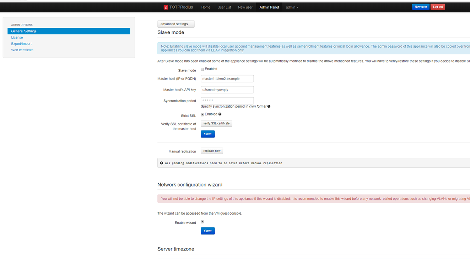Click the TOTPRadius logo icon

click(x=166, y=7)
